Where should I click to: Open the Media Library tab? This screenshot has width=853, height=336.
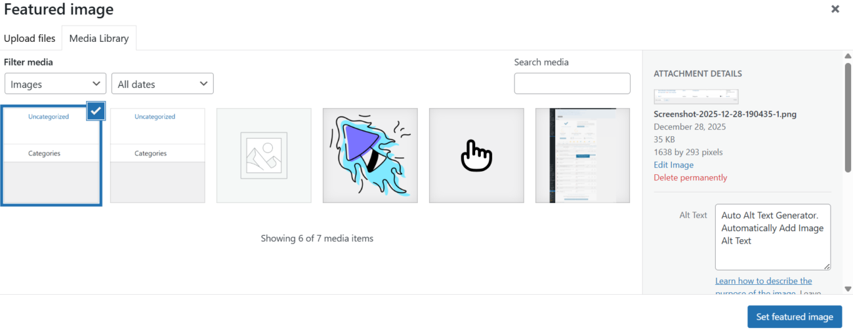(99, 39)
